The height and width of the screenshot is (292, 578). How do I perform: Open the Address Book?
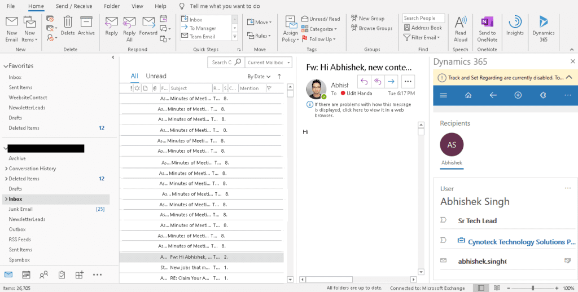(423, 28)
